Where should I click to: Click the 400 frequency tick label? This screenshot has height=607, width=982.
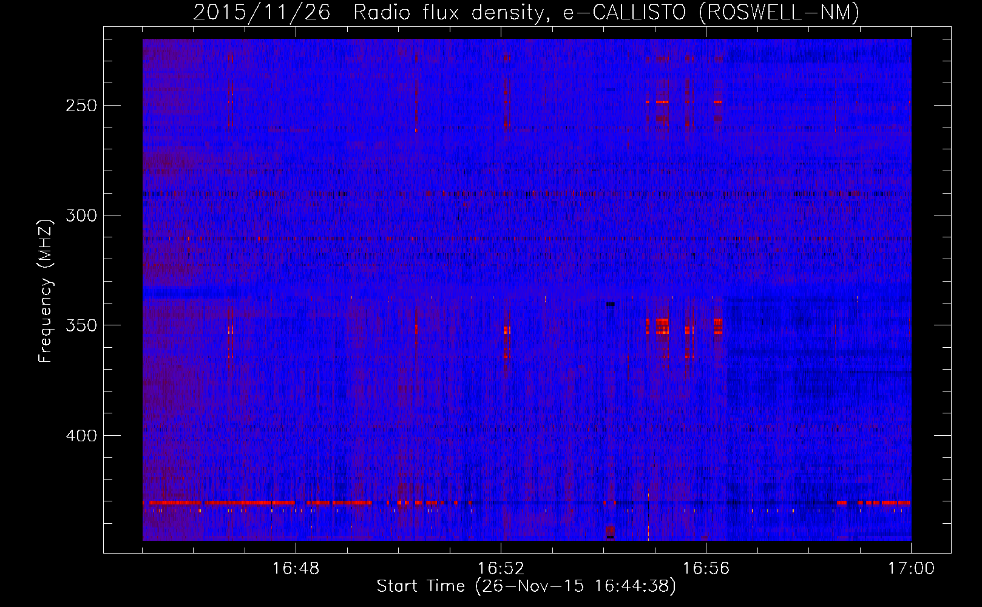[81, 436]
